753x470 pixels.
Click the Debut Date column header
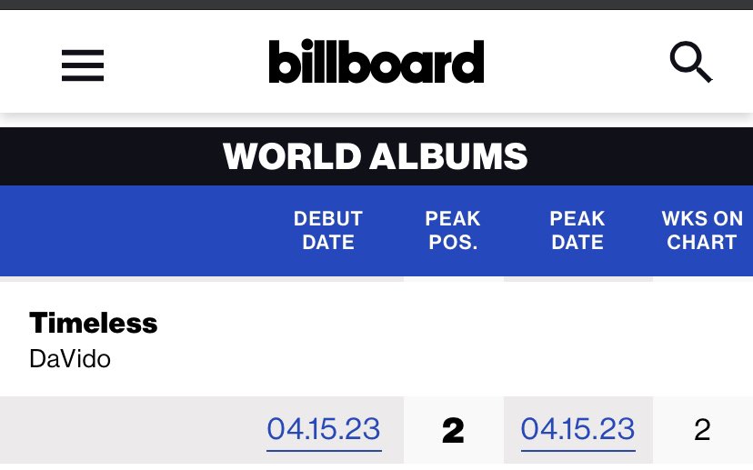(328, 230)
